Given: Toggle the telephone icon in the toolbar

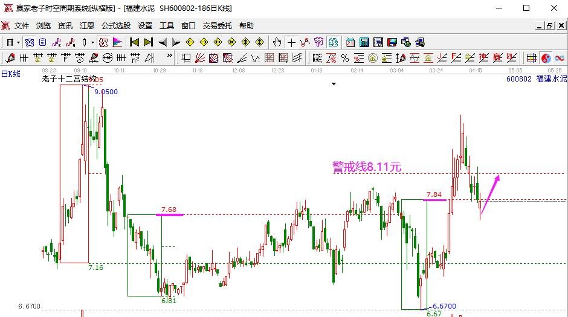Looking at the screenshot, I should coord(30,42).
